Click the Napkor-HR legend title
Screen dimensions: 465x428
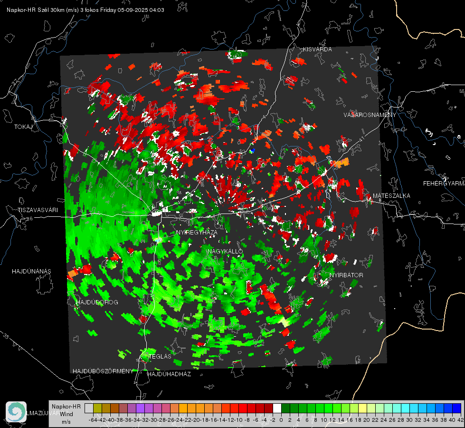[66, 407]
